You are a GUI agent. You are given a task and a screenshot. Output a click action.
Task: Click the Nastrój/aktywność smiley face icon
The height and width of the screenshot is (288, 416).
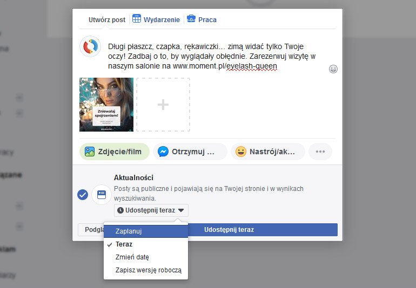pos(241,152)
